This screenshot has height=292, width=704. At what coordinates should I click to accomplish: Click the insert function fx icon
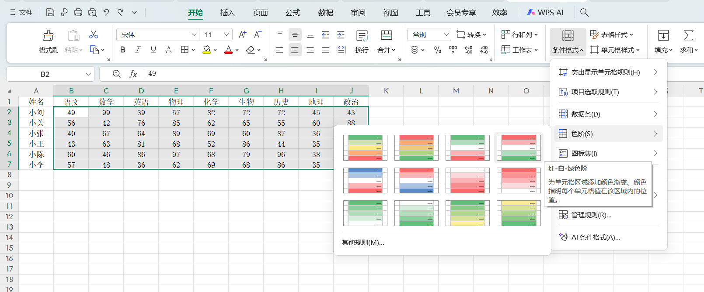pyautogui.click(x=133, y=74)
